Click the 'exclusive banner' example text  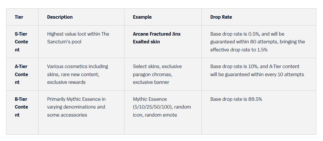pos(151,82)
